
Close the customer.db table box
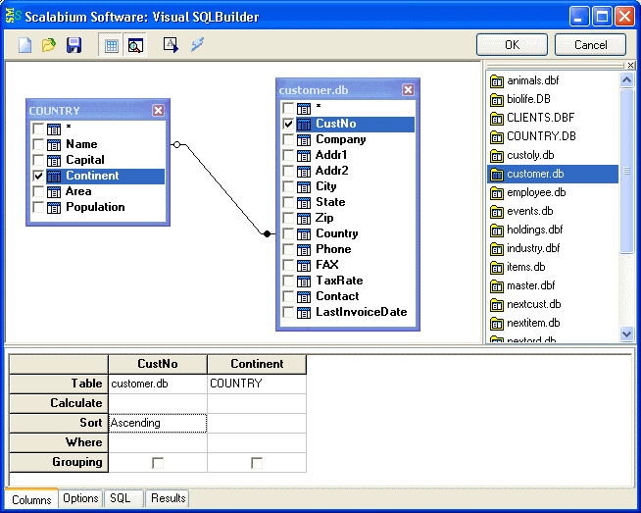click(x=408, y=89)
